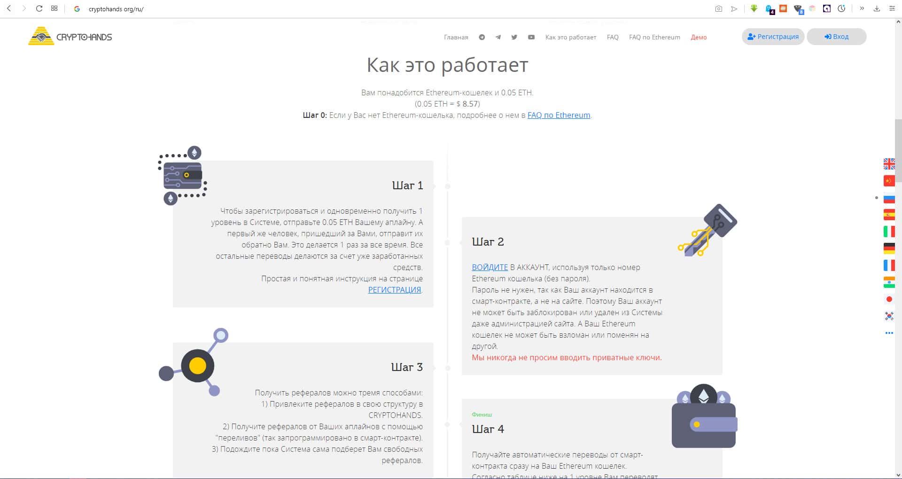Open the red Демо menu item
The height and width of the screenshot is (479, 902).
pyautogui.click(x=699, y=37)
